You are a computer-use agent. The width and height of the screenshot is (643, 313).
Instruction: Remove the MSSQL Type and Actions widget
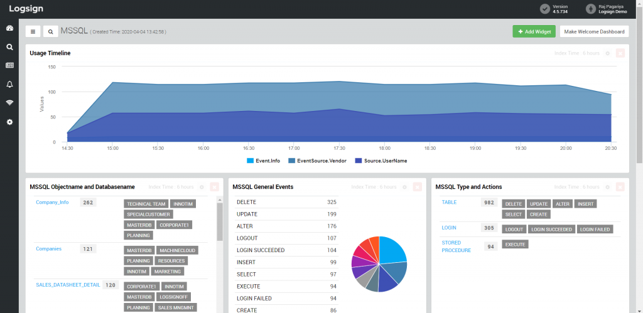coord(620,187)
